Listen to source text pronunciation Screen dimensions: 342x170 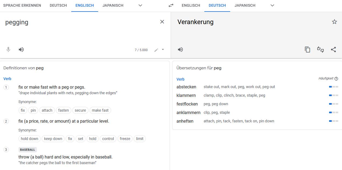click(21, 50)
